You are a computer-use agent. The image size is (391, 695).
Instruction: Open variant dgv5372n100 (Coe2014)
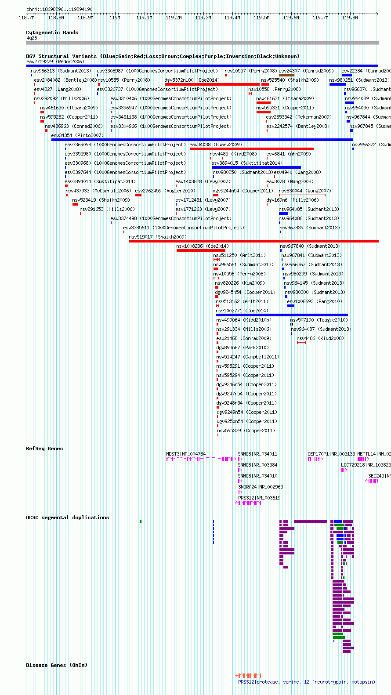(x=192, y=80)
